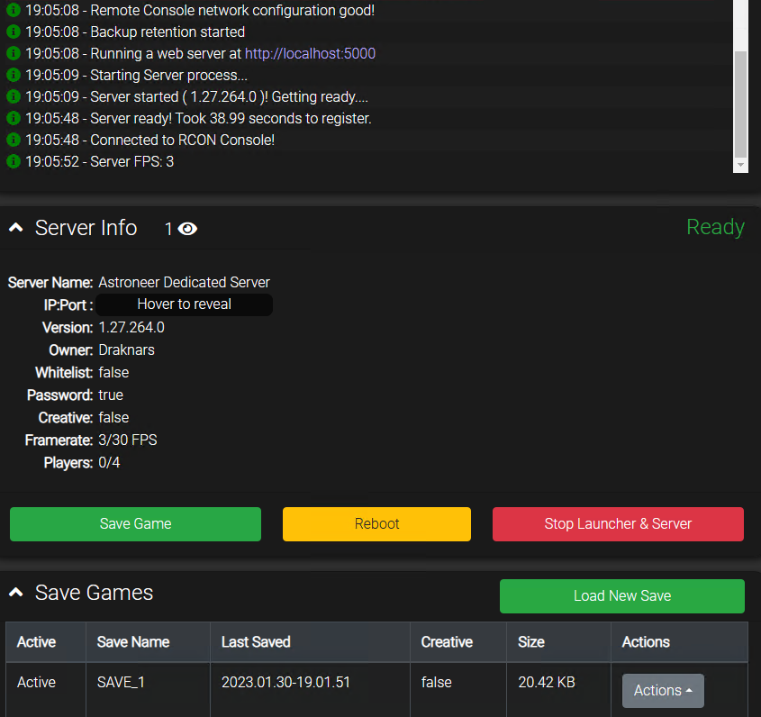Stop Launcher & Server with red button
This screenshot has width=761, height=717.
click(618, 524)
